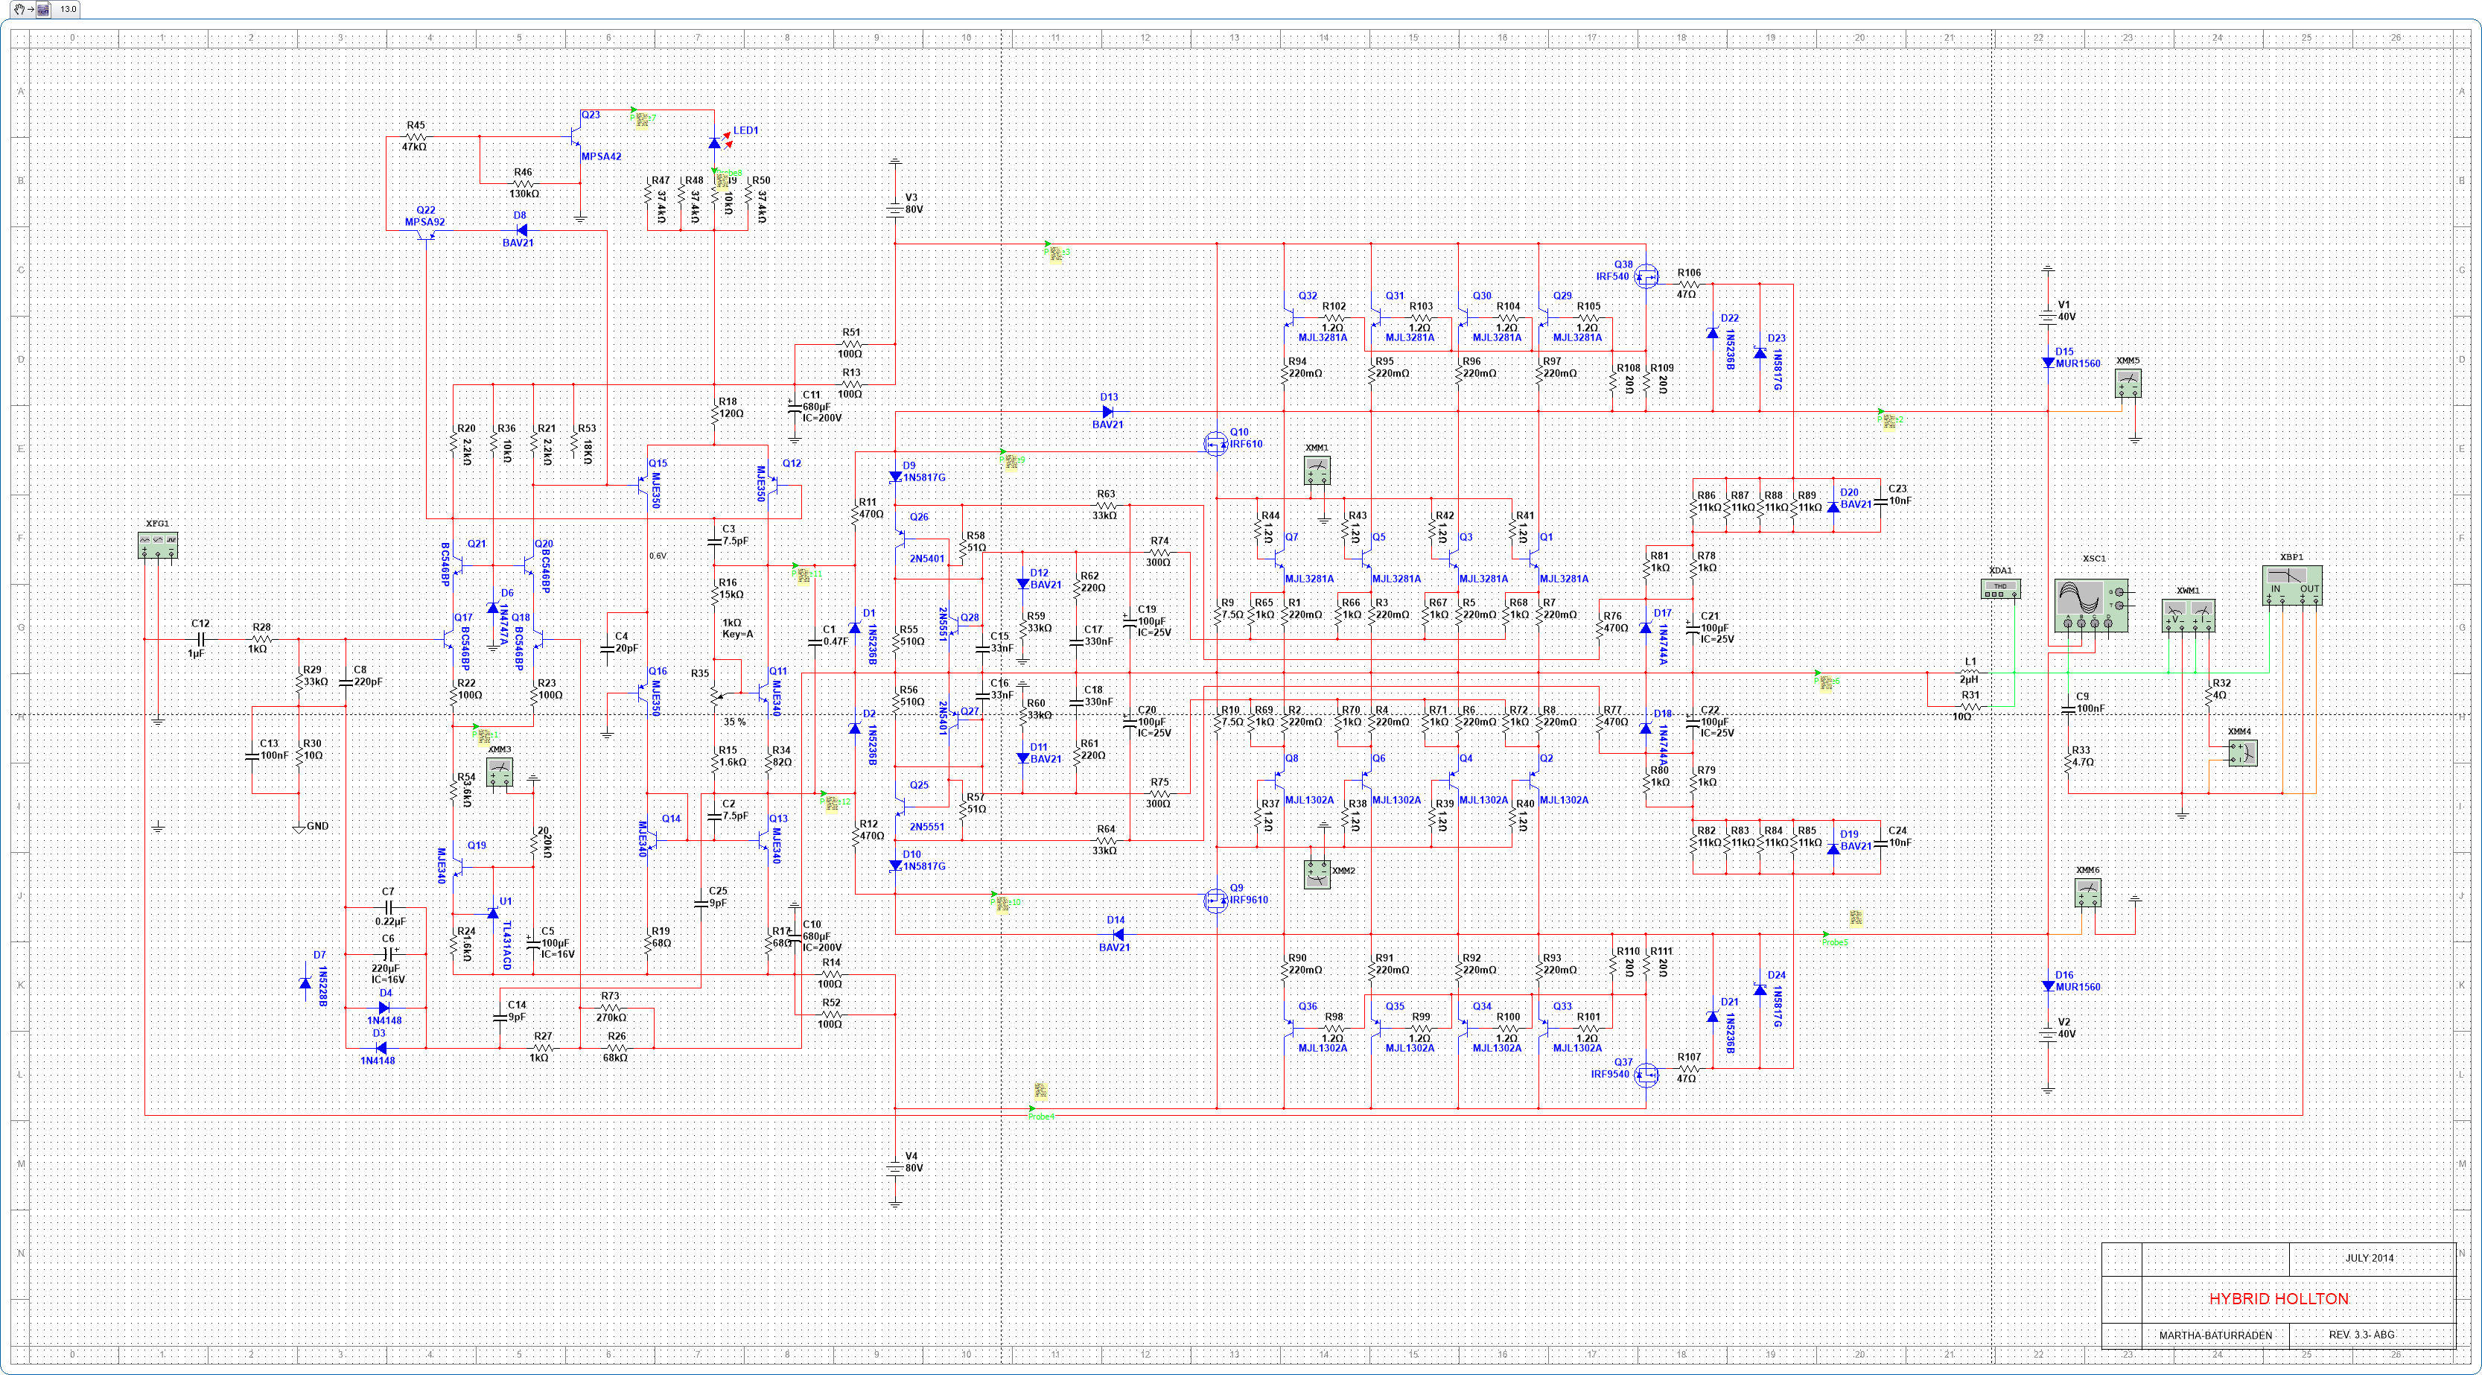Click the XDA1 THD distortion analyzer

tap(2000, 588)
